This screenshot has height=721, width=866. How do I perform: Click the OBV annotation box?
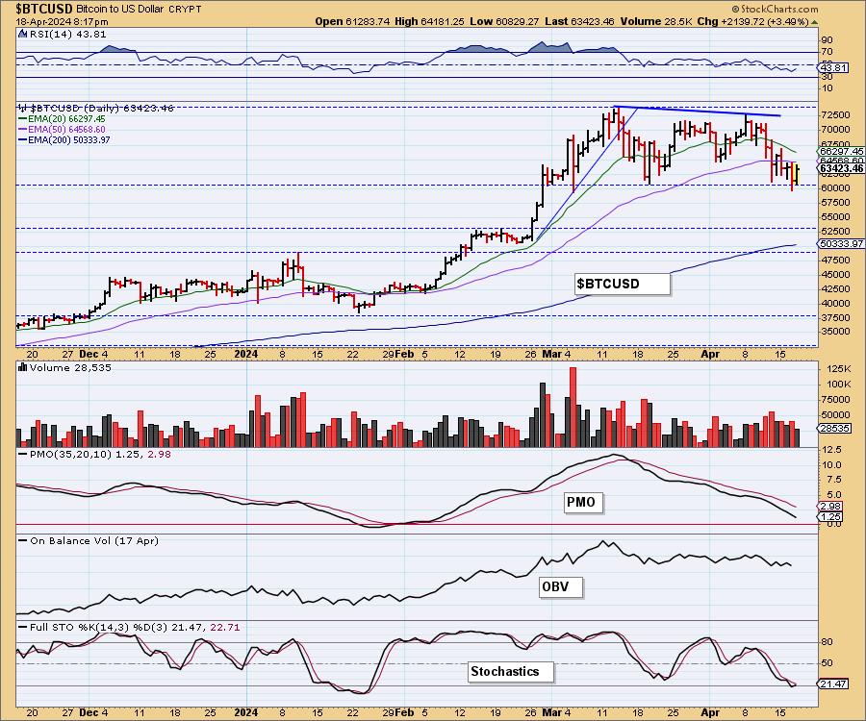click(560, 586)
